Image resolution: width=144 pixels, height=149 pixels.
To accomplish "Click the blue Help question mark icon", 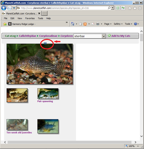I will coord(135,24).
